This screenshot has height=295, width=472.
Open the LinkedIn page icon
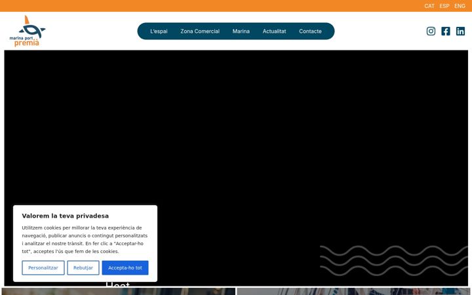(460, 31)
